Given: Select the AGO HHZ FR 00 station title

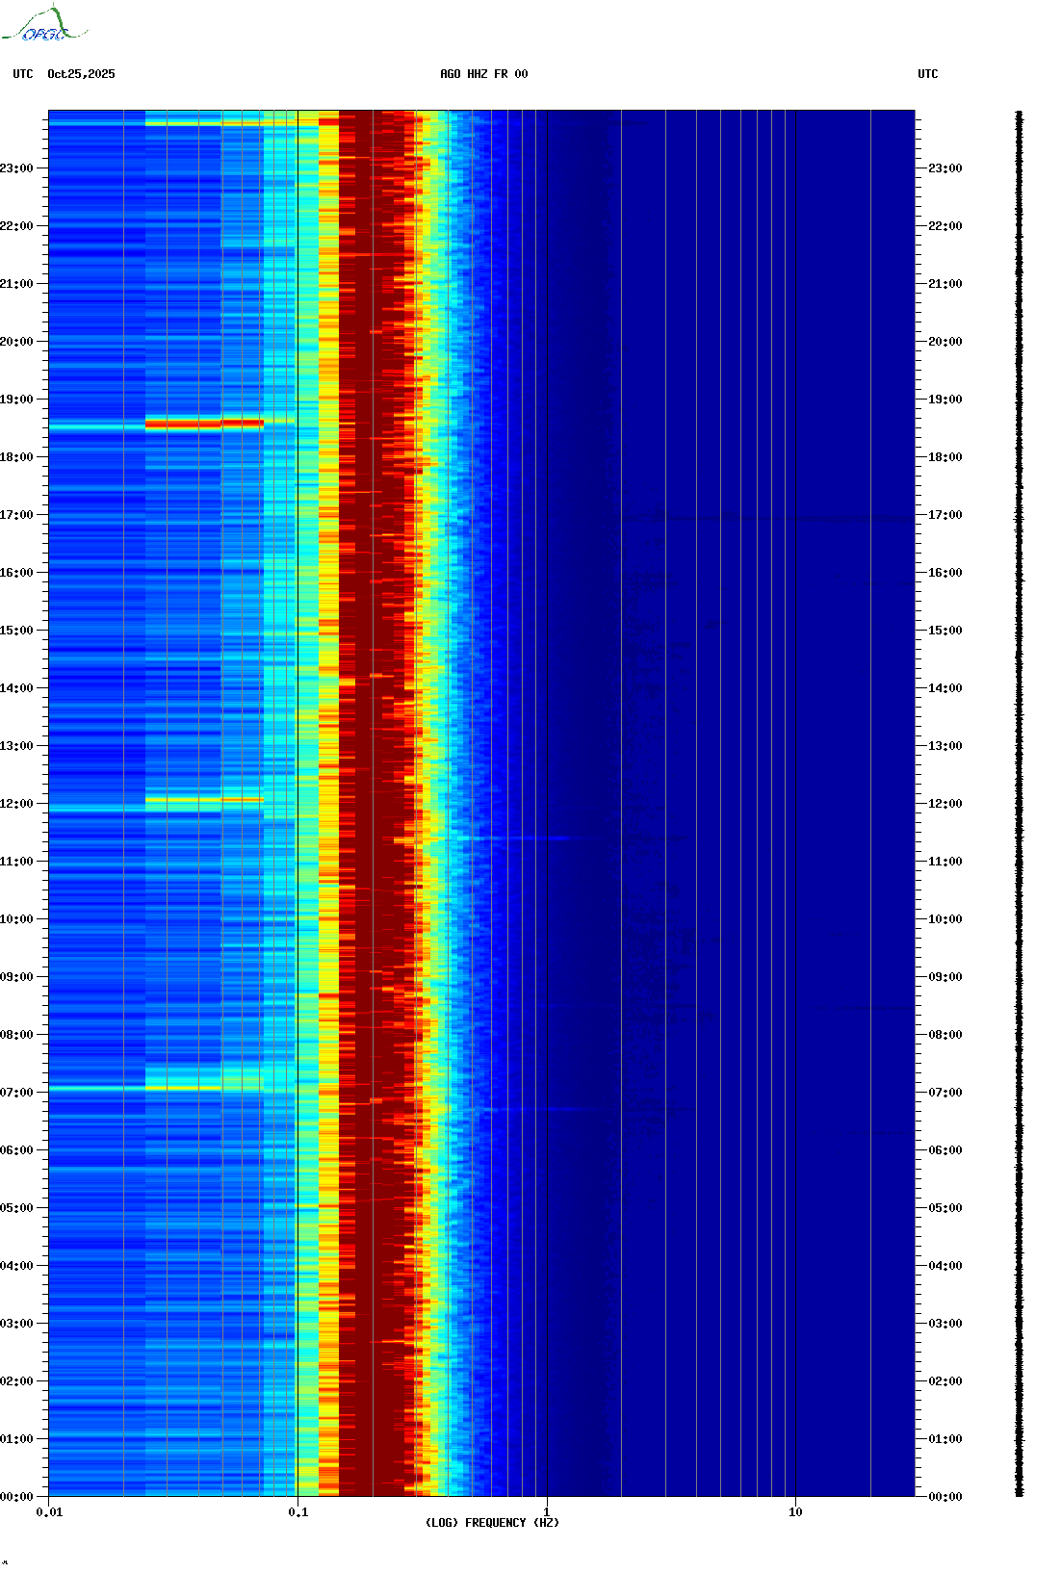Looking at the screenshot, I should [483, 74].
